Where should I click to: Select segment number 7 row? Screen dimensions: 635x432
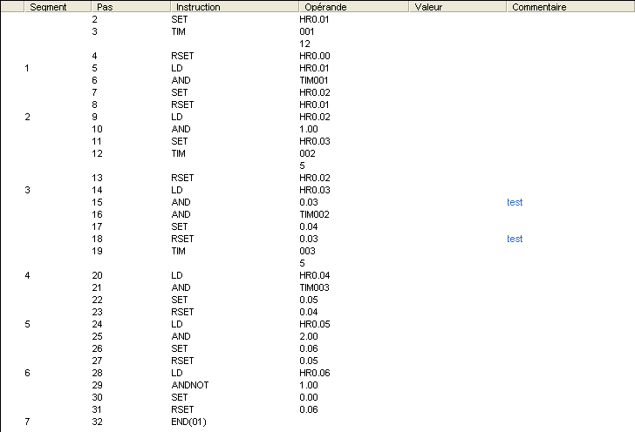pos(28,422)
